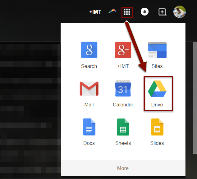
Task: Open the notifications bell
Action: click(144, 12)
